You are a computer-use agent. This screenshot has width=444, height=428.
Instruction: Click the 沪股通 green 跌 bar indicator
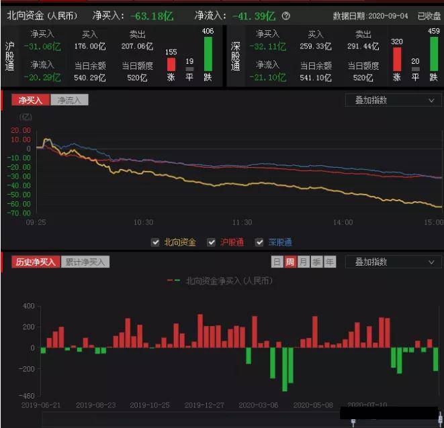pyautogui.click(x=208, y=54)
